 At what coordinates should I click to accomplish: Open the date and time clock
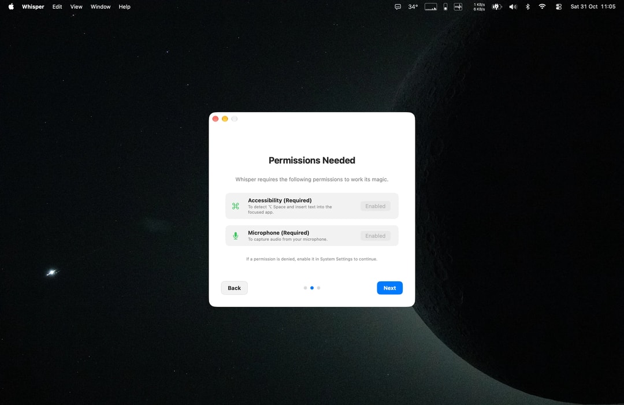(593, 6)
